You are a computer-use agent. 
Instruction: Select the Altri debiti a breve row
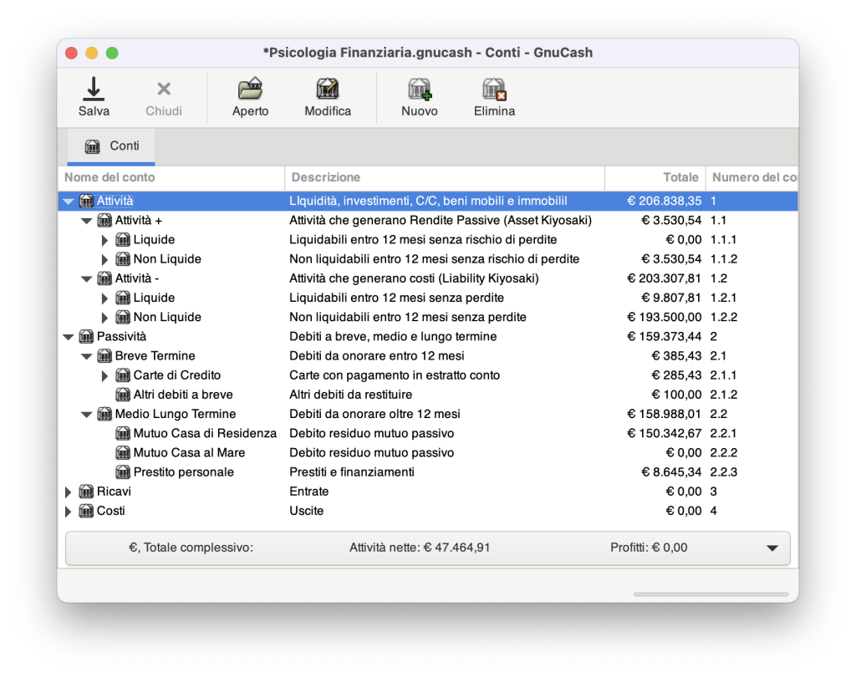tap(428, 395)
